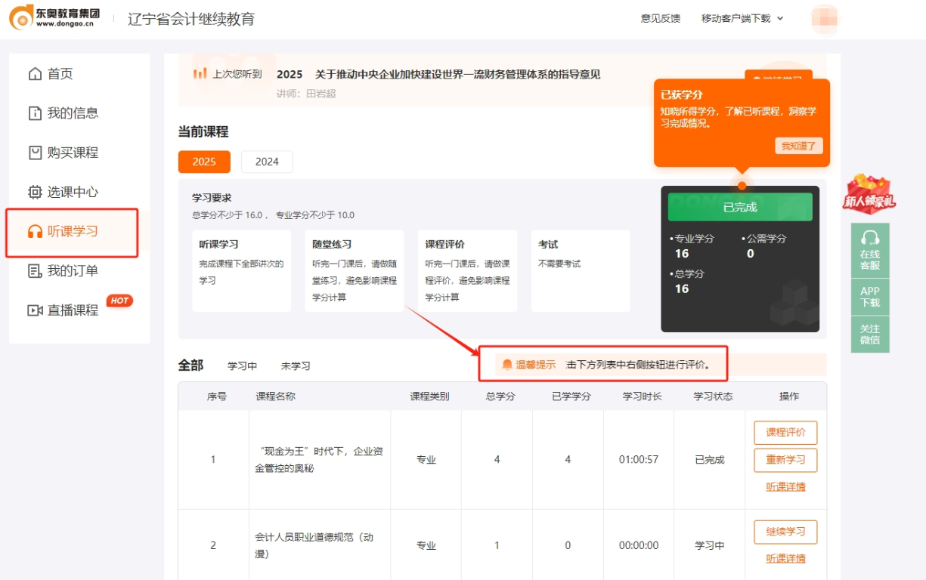Select 听课学习 in sidebar
The height and width of the screenshot is (580, 926).
tap(73, 232)
